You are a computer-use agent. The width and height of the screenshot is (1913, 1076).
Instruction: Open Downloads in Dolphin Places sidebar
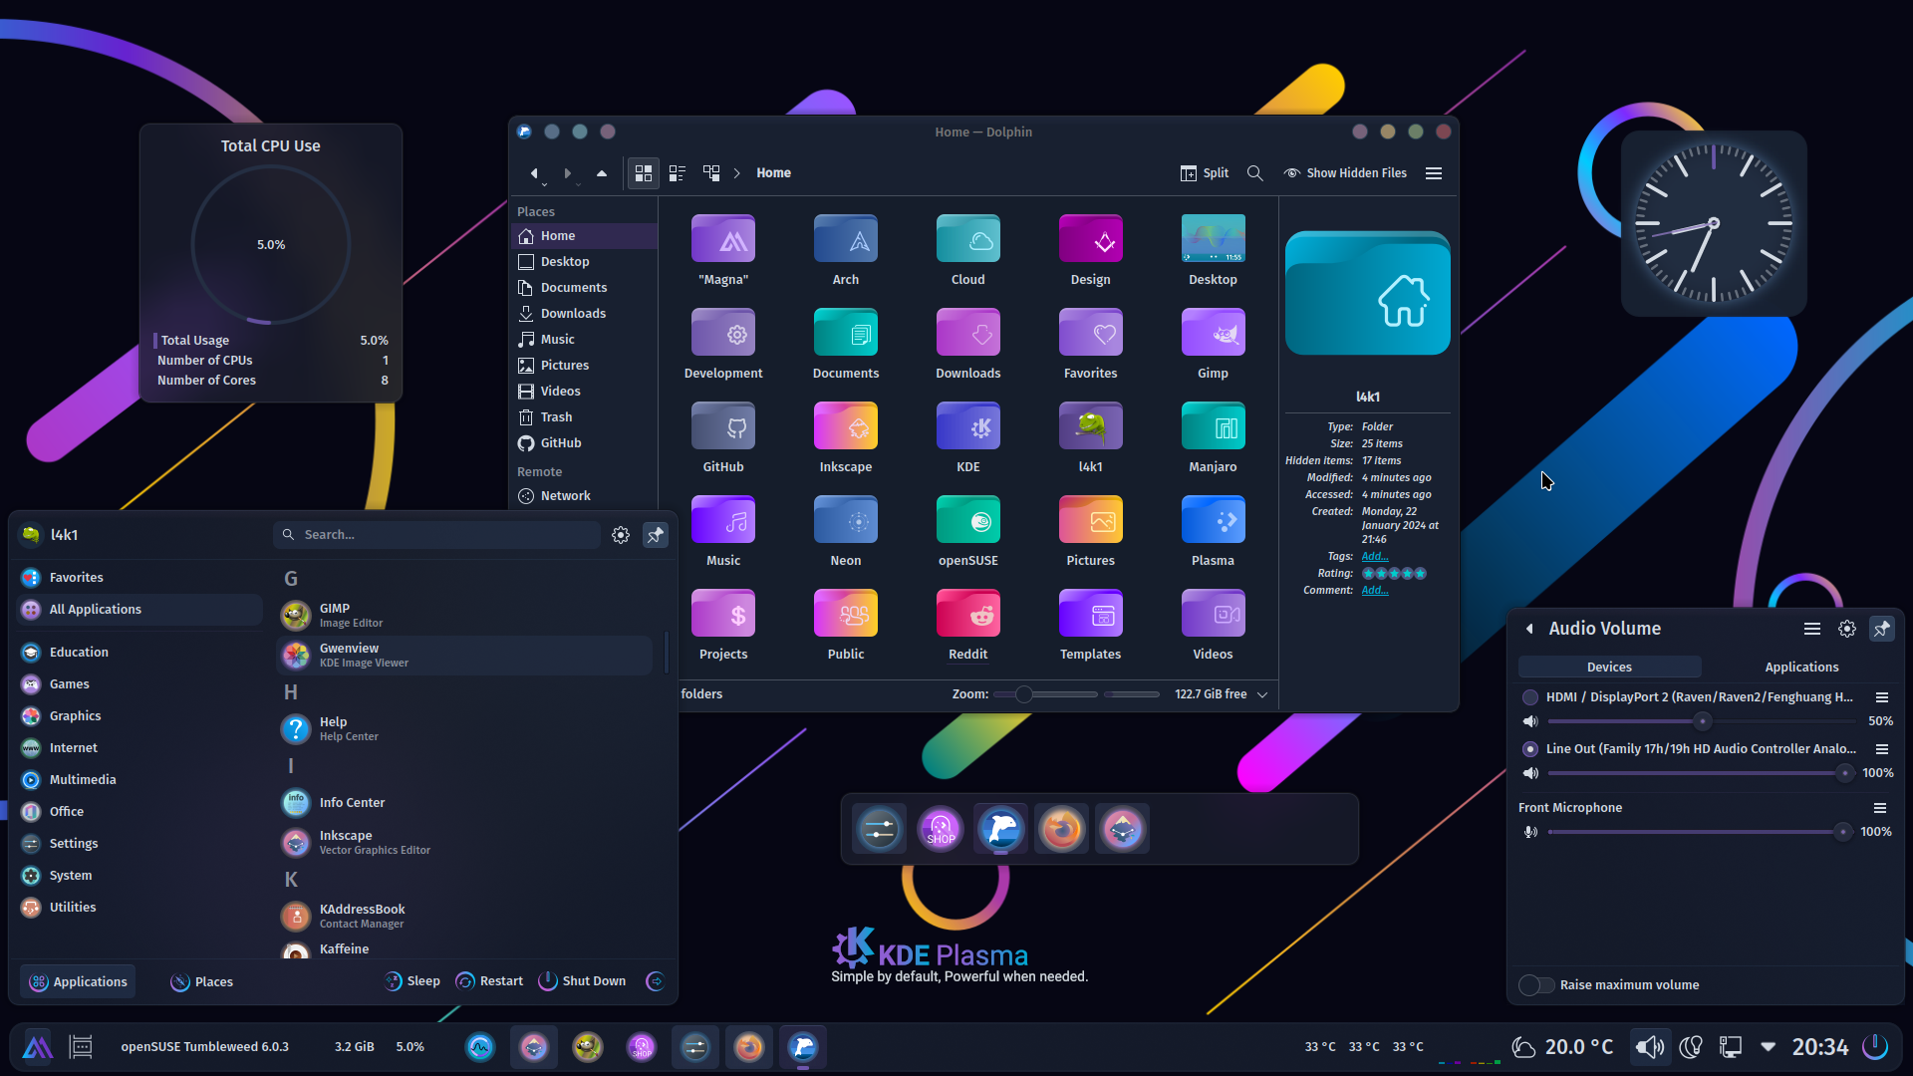(585, 314)
